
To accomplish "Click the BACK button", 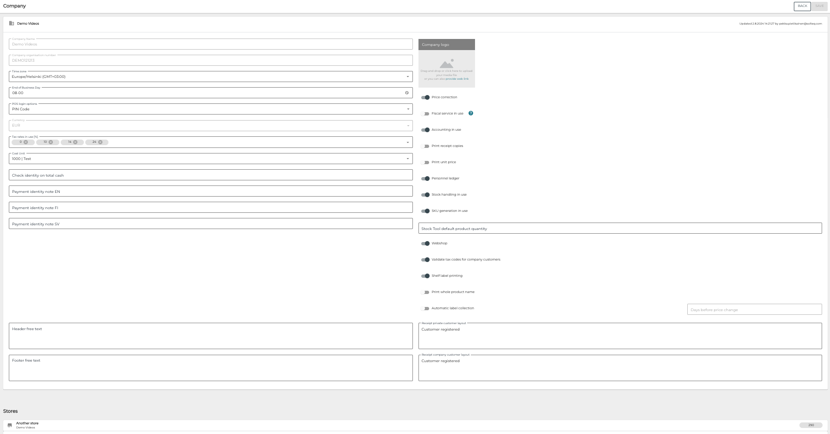I will point(802,6).
